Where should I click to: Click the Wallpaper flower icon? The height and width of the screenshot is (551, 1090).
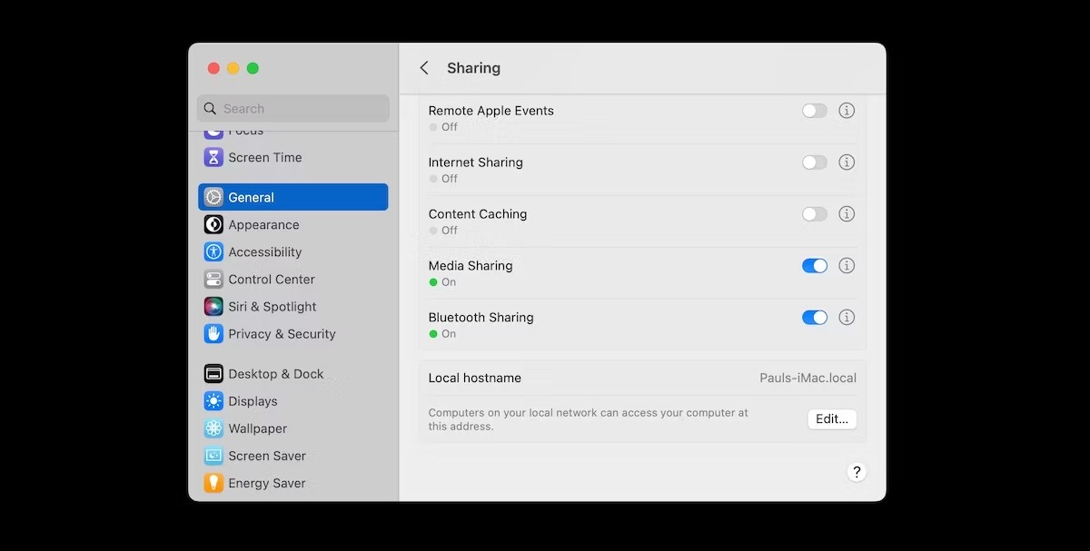(x=213, y=428)
